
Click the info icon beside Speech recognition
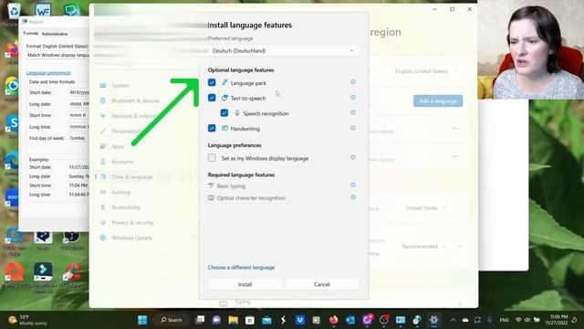[x=353, y=112]
